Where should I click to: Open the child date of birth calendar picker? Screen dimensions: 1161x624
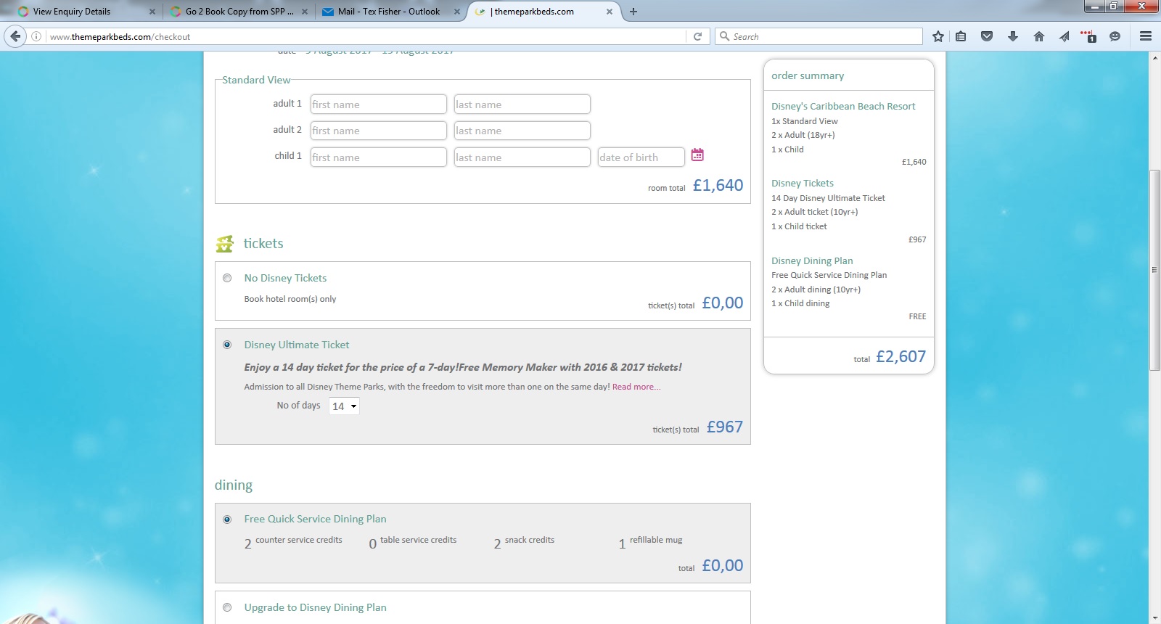(x=697, y=155)
